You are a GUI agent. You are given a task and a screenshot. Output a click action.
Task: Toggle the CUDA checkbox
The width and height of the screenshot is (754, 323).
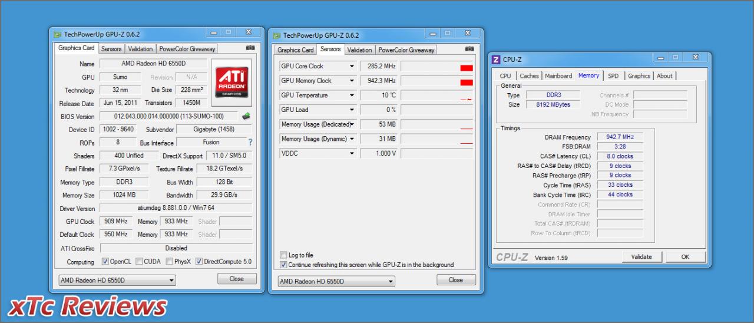point(139,262)
